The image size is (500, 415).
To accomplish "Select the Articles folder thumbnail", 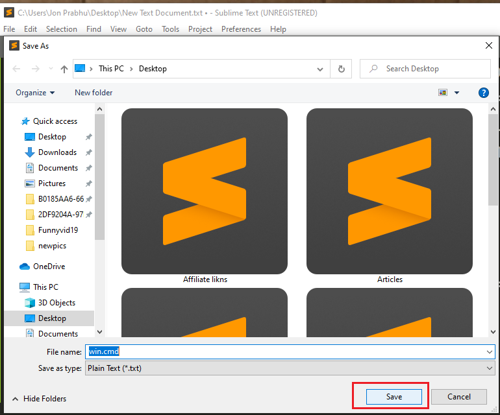I will 390,191.
